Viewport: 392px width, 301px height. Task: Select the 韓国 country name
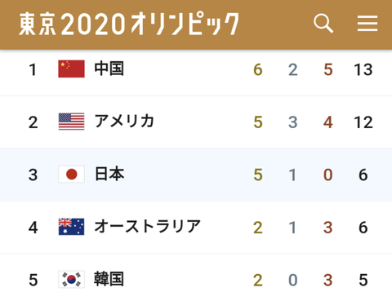pos(109,279)
